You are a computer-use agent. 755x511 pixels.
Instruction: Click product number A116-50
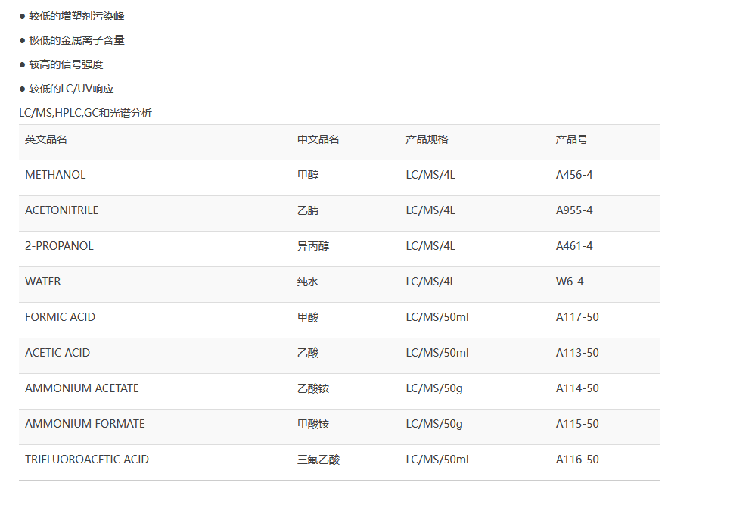tap(577, 460)
